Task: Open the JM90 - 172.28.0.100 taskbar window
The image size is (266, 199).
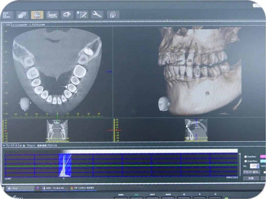Action: [55, 188]
